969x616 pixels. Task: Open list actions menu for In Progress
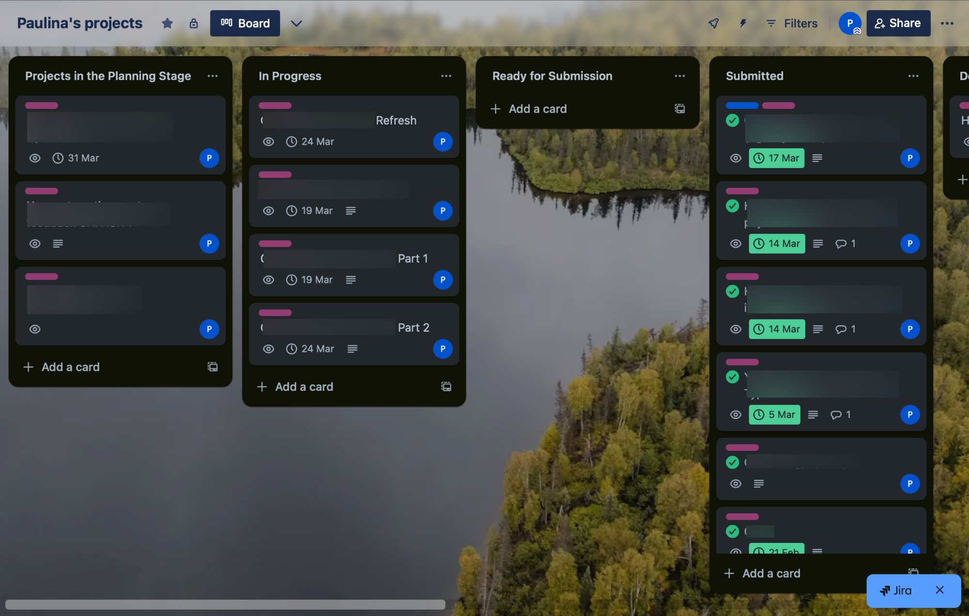coord(446,76)
